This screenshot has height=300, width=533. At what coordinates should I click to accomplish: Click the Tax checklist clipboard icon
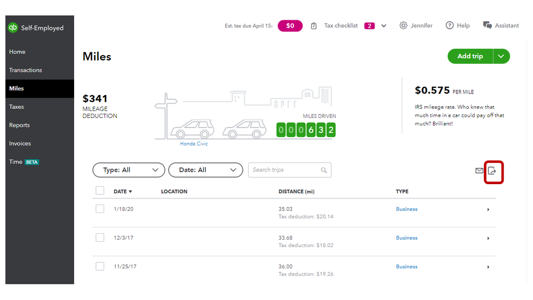pyautogui.click(x=314, y=26)
